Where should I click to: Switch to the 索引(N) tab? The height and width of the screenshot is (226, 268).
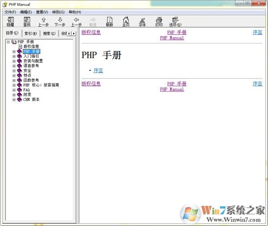coord(30,34)
